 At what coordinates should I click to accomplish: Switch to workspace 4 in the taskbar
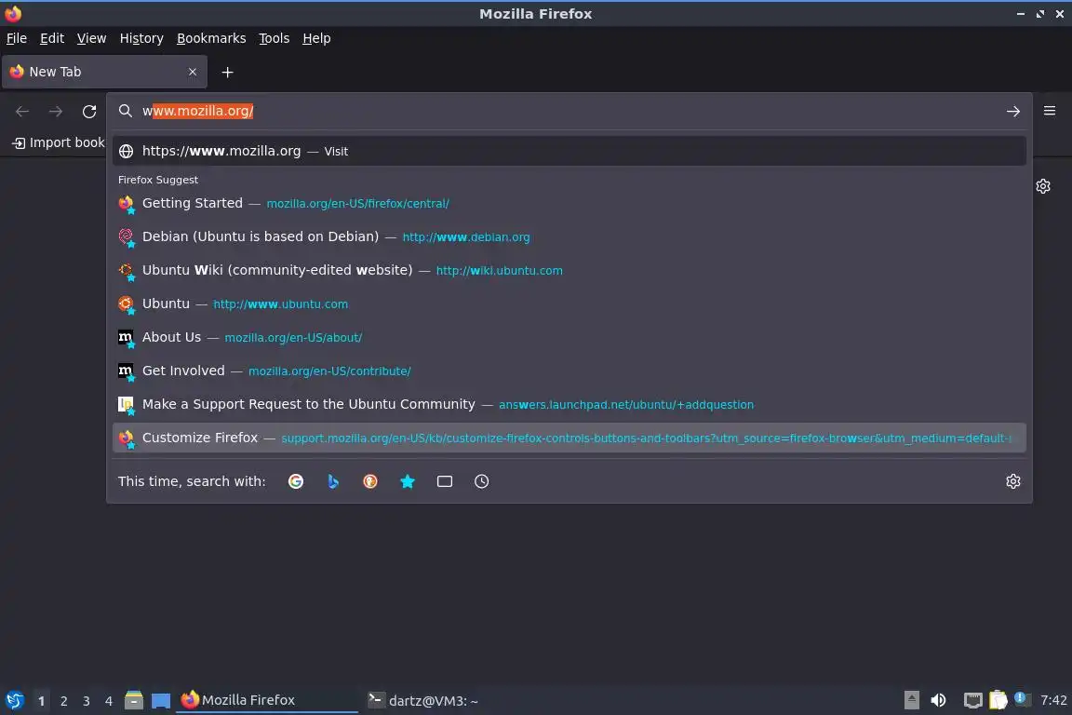point(108,701)
